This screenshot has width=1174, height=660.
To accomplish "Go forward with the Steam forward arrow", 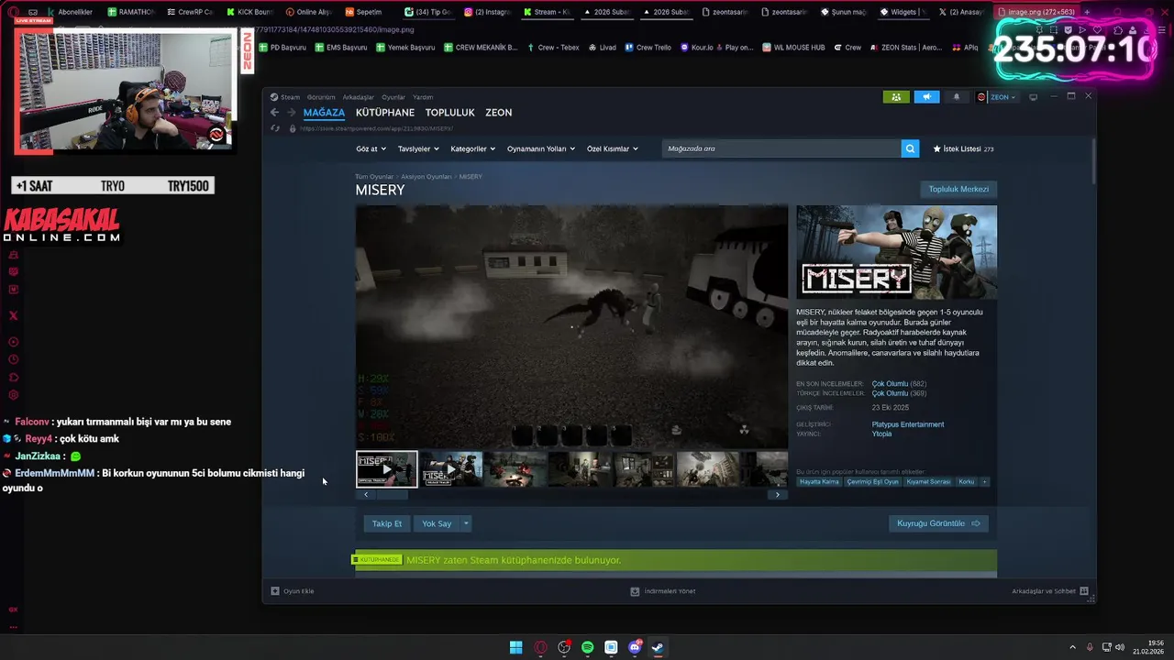I will coord(292,113).
